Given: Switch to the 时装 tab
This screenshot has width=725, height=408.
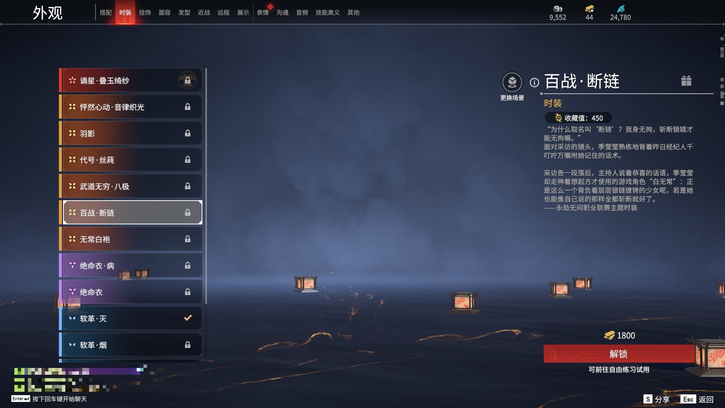Looking at the screenshot, I should coord(125,12).
